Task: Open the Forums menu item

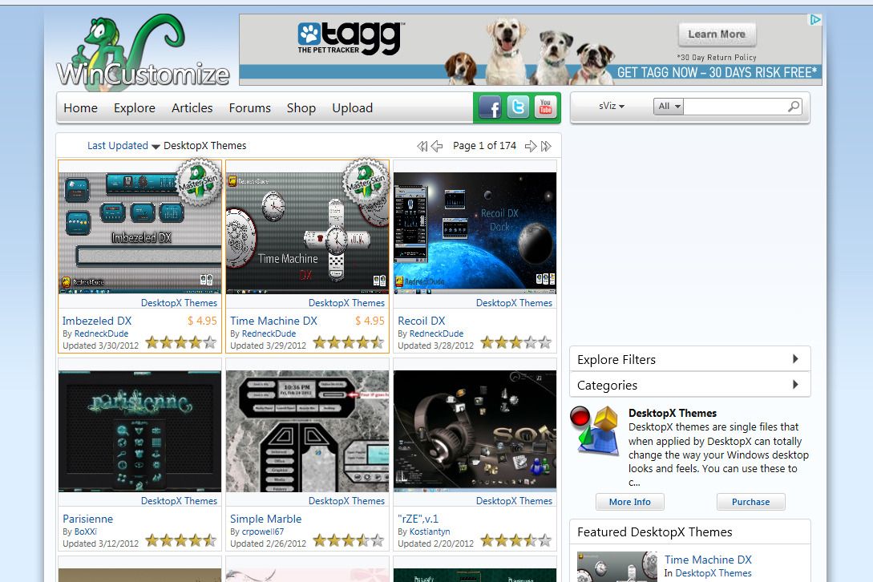Action: coord(249,108)
